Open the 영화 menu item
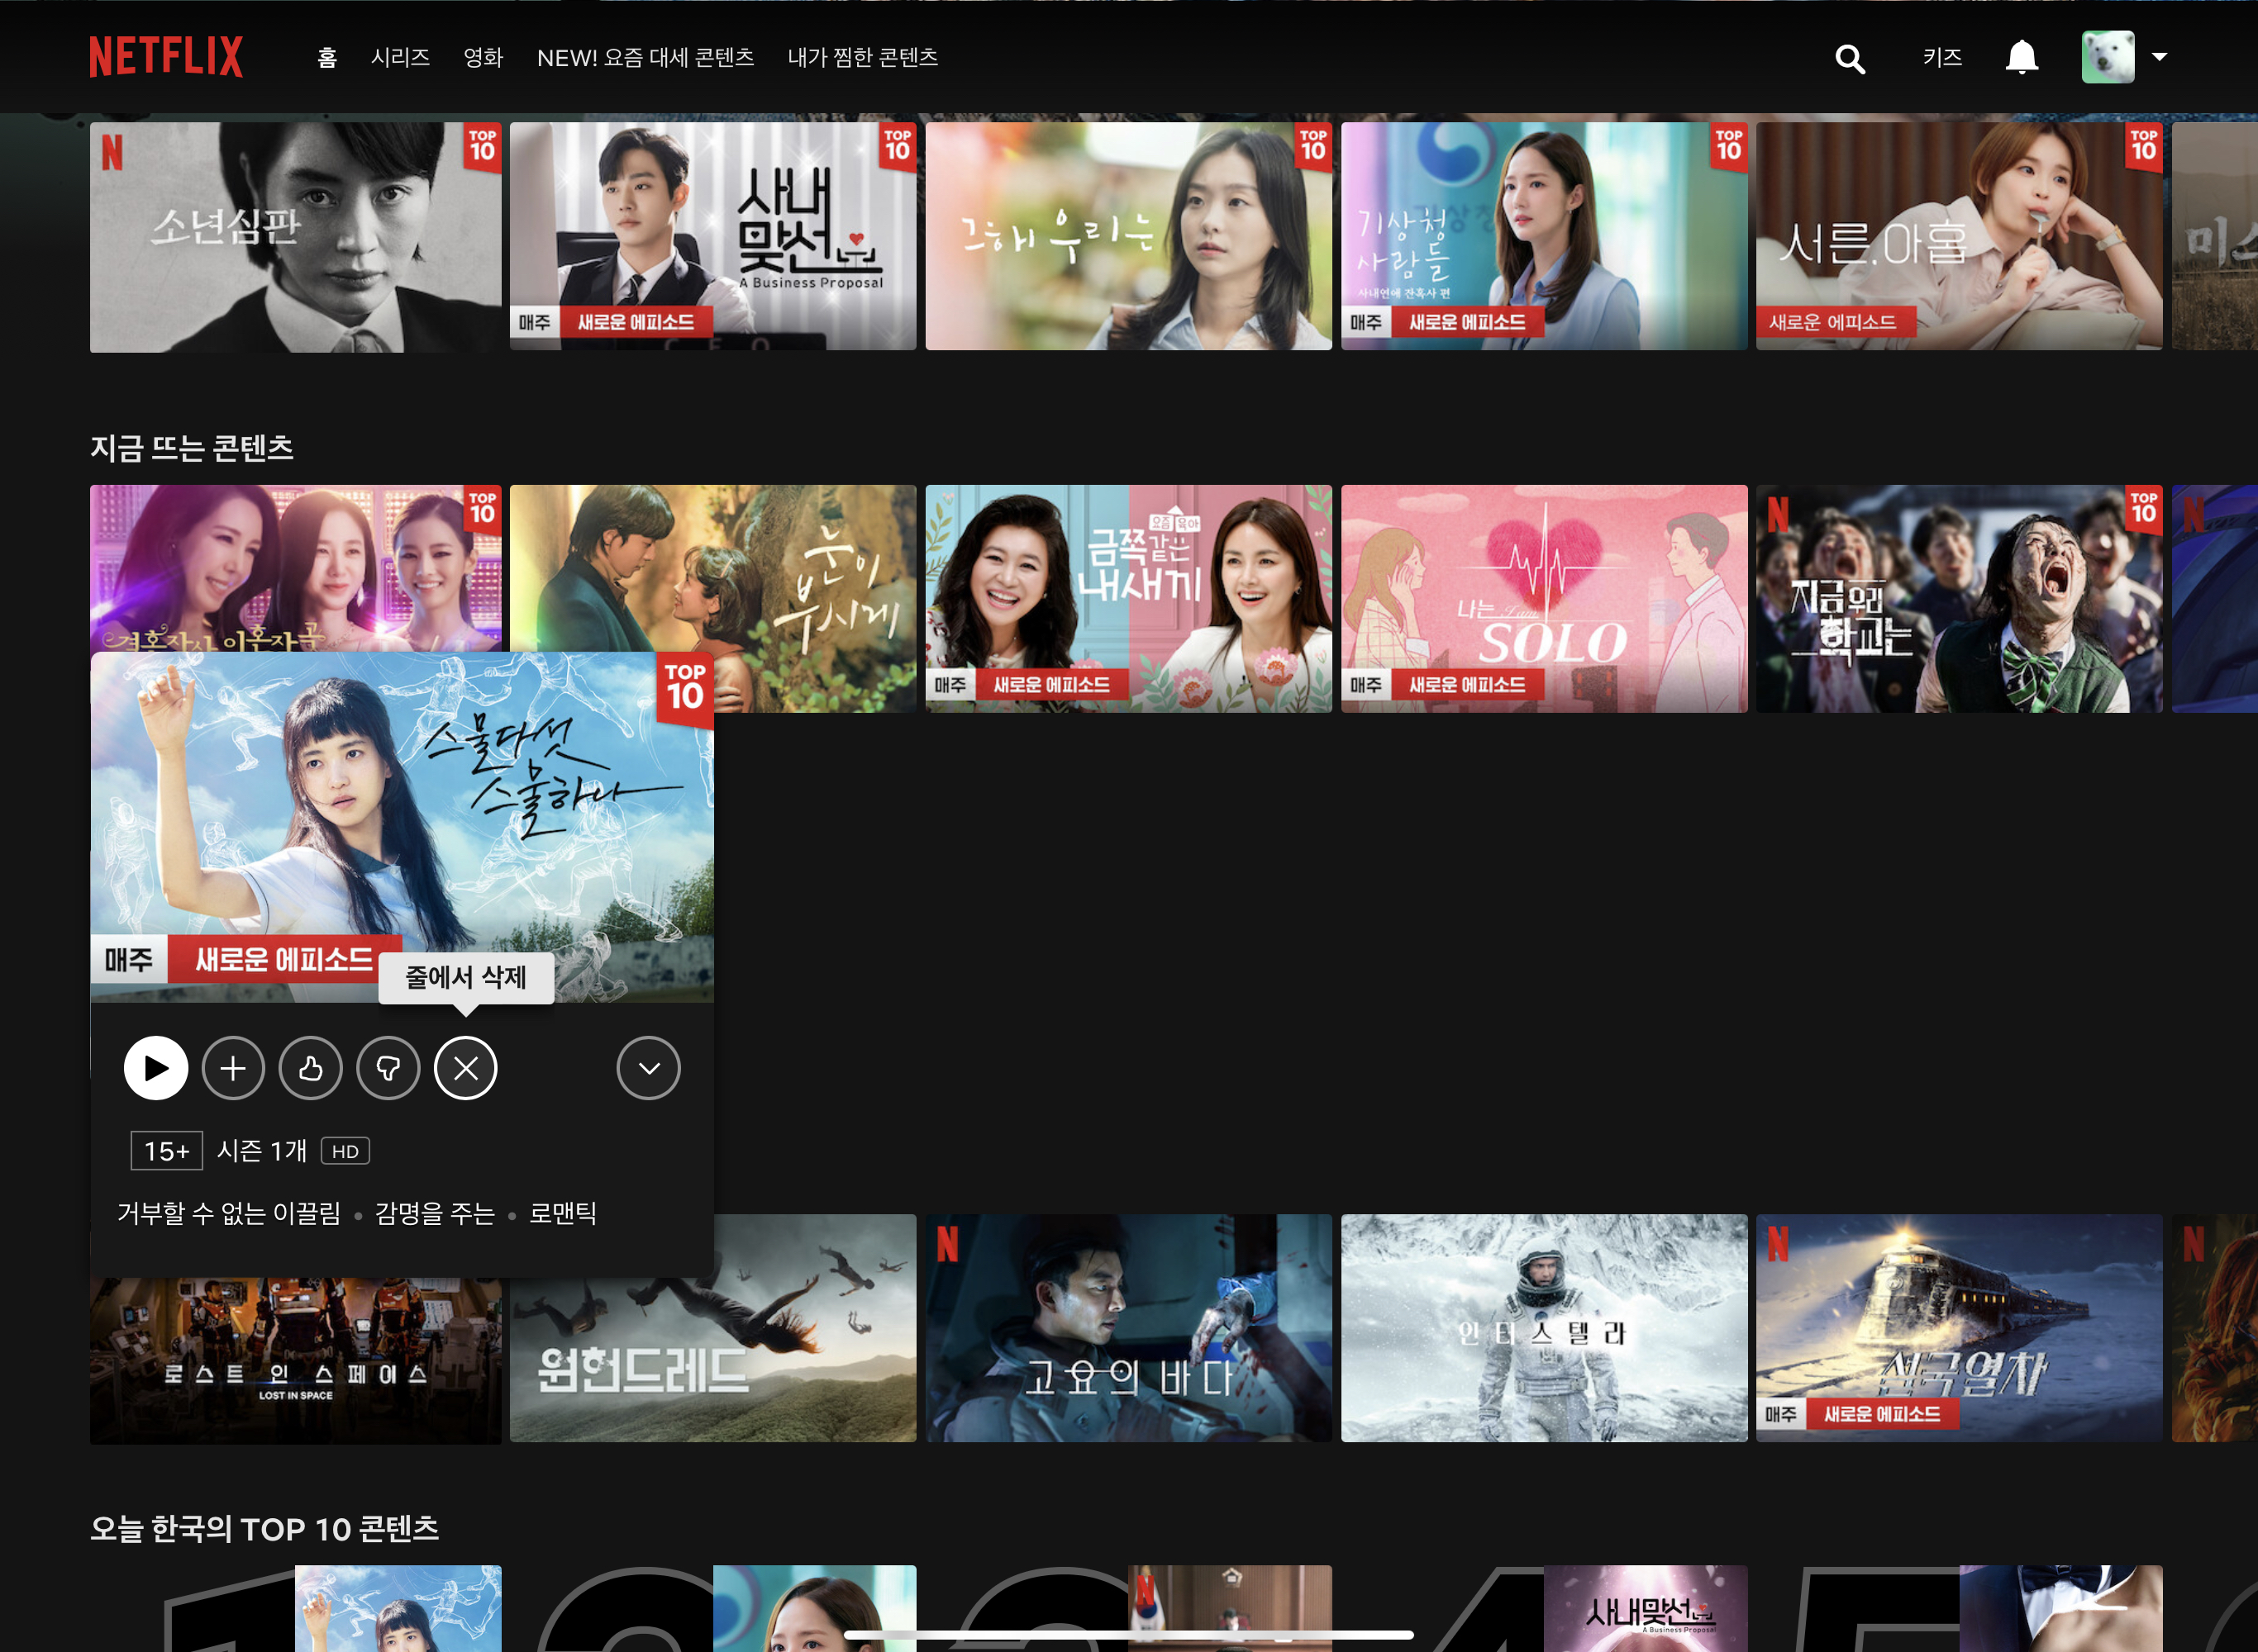Viewport: 2258px width, 1652px height. (484, 58)
